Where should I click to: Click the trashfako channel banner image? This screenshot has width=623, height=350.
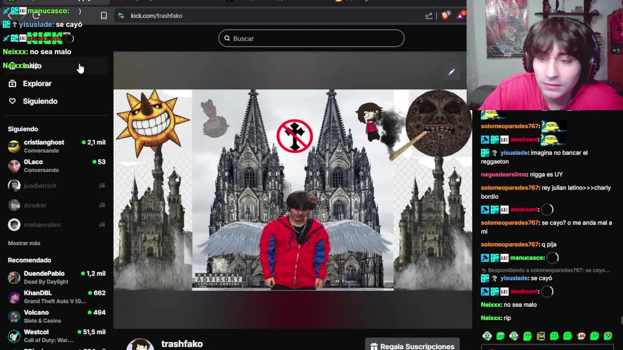click(293, 190)
